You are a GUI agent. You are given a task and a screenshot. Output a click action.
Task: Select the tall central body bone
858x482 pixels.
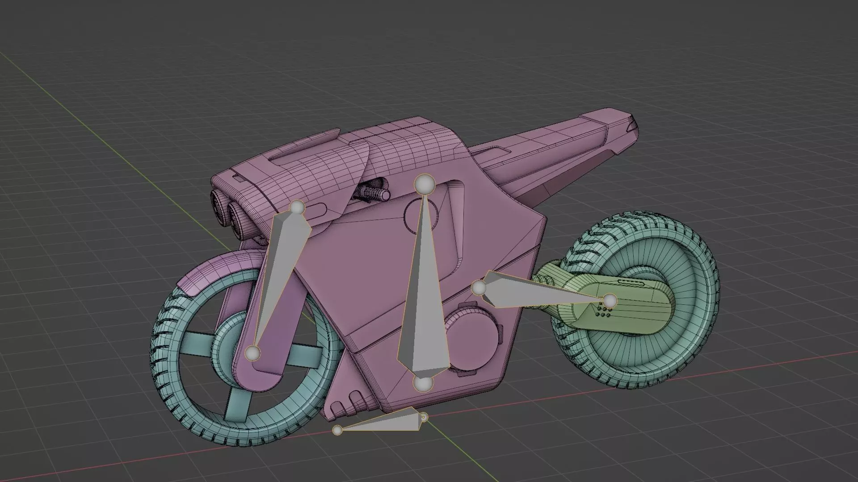(423, 286)
